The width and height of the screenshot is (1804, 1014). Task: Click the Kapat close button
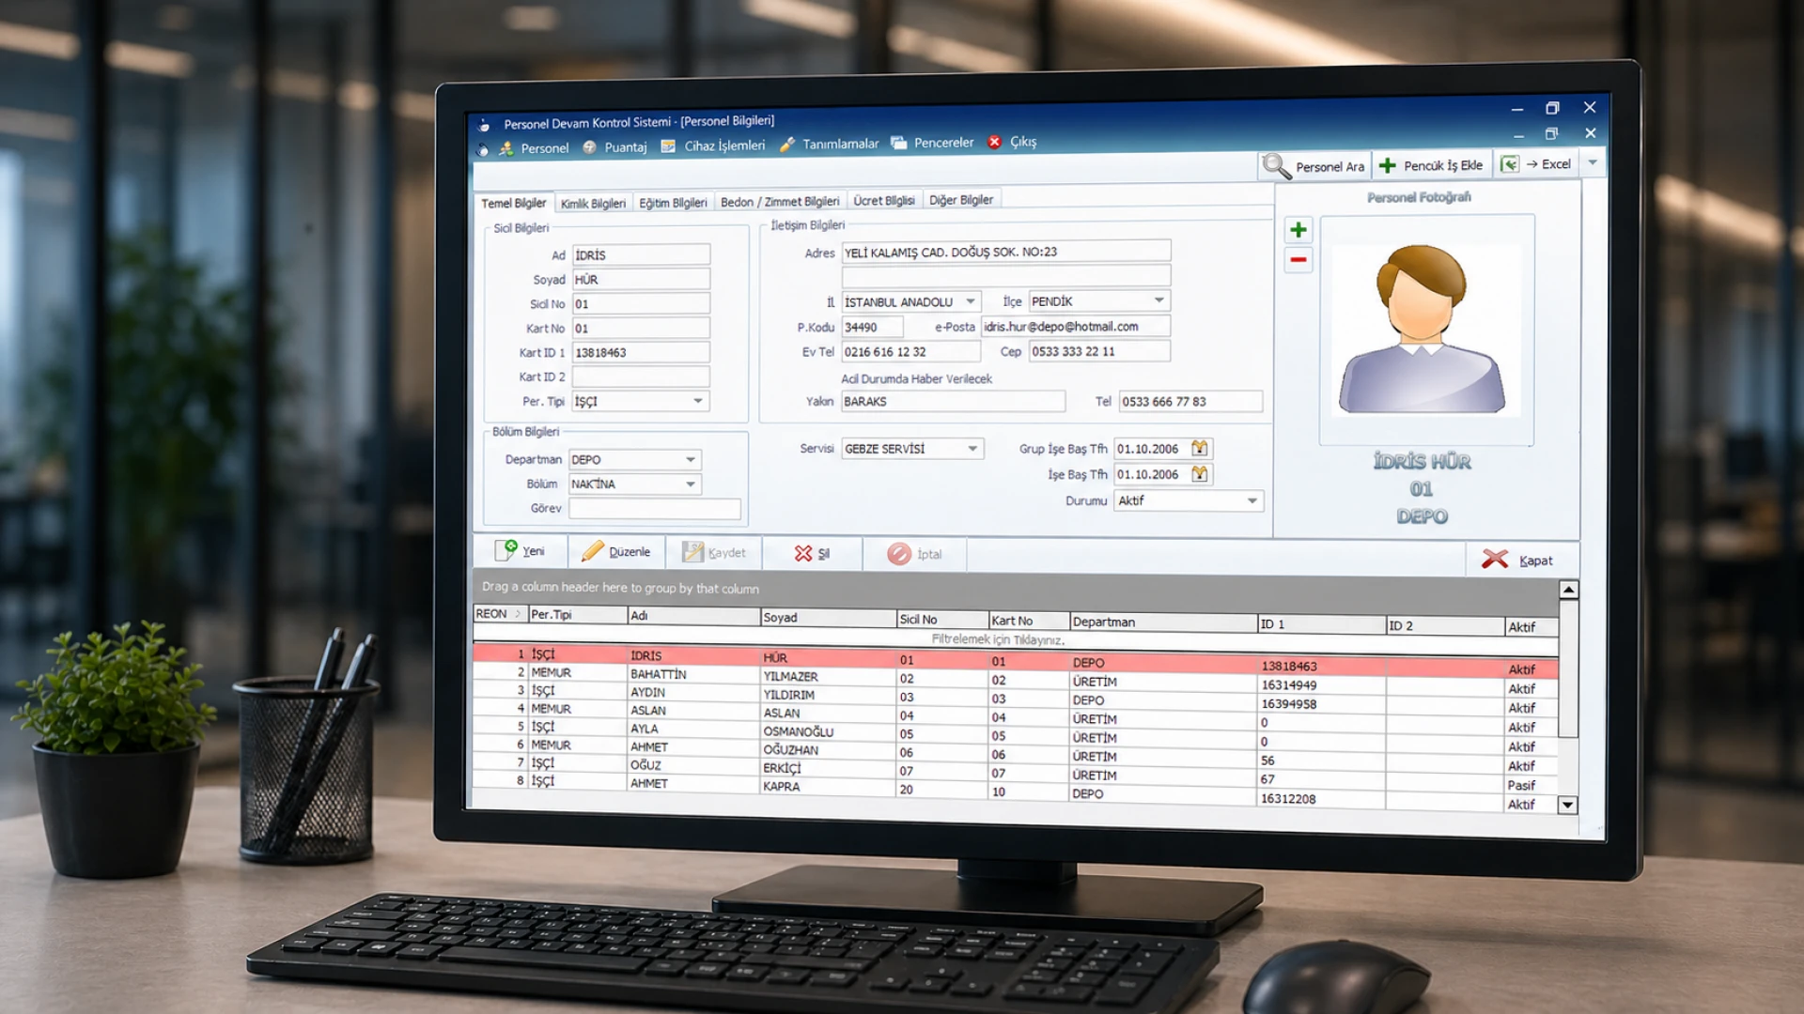coord(1517,561)
